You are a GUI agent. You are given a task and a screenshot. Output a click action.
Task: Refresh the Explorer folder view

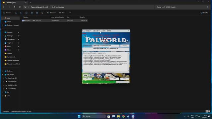(x=20, y=7)
